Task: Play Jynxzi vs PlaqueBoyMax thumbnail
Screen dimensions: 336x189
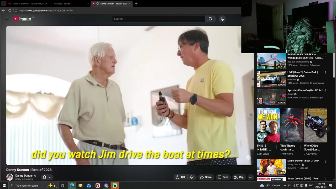Action: [x=271, y=97]
